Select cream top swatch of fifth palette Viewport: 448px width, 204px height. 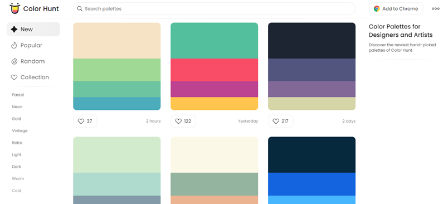tap(215, 154)
